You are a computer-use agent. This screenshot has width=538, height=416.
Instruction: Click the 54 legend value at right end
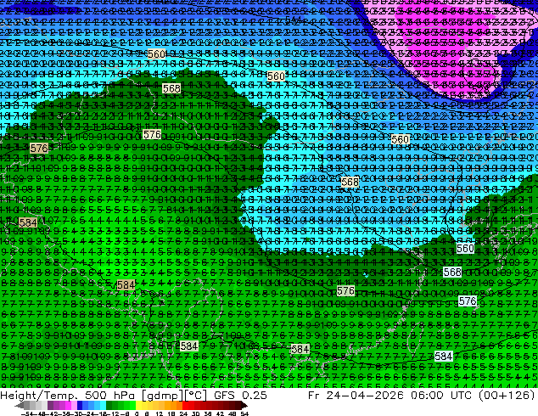click(x=244, y=413)
